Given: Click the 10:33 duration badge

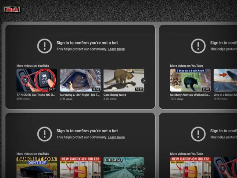Looking at the screenshot, I should pyautogui.click(x=139, y=89).
